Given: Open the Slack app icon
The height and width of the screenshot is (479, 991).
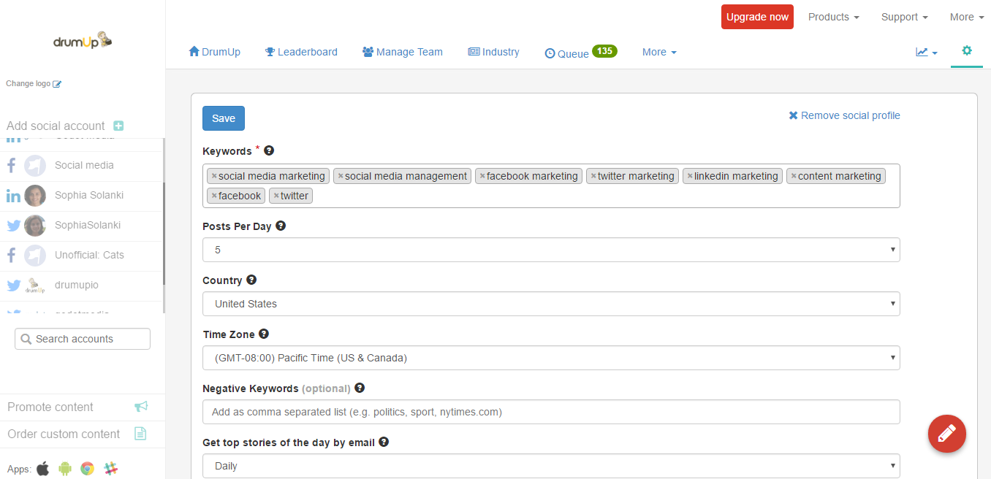Looking at the screenshot, I should pyautogui.click(x=110, y=468).
